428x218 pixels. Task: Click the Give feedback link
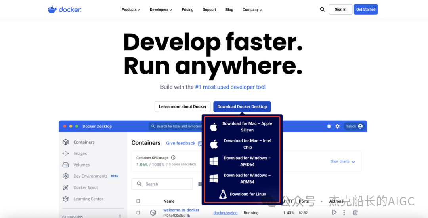tap(181, 143)
